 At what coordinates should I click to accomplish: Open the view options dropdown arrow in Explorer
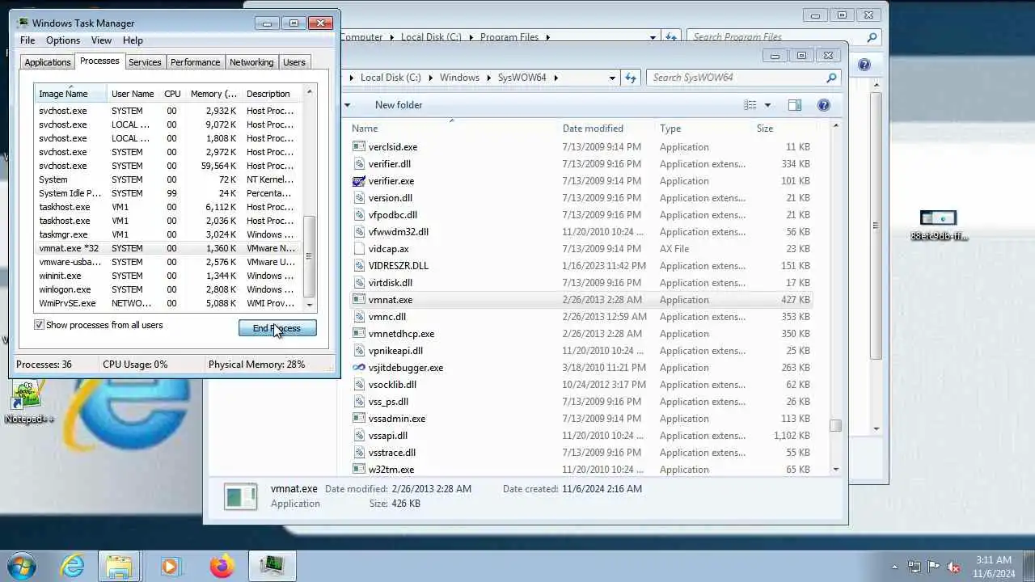click(767, 105)
